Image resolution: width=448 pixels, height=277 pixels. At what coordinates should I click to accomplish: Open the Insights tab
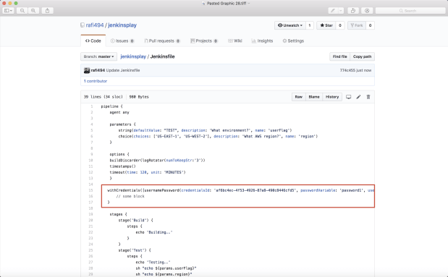tap(262, 41)
